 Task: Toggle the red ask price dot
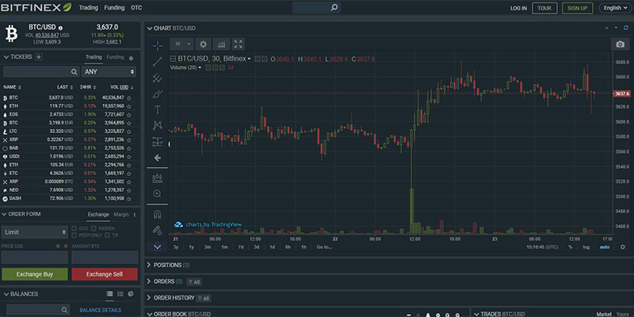click(65, 246)
